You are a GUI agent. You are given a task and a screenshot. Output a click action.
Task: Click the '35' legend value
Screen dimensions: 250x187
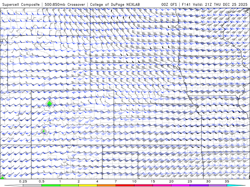click(x=227, y=181)
